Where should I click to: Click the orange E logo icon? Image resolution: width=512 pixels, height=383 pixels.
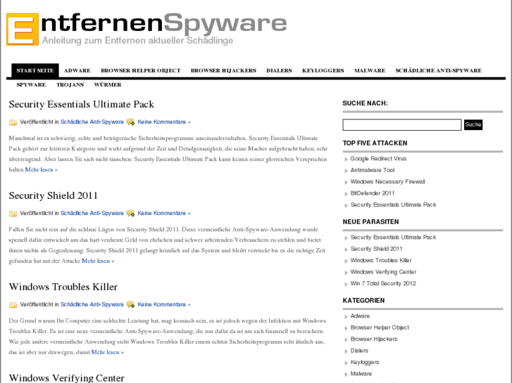pos(23,30)
